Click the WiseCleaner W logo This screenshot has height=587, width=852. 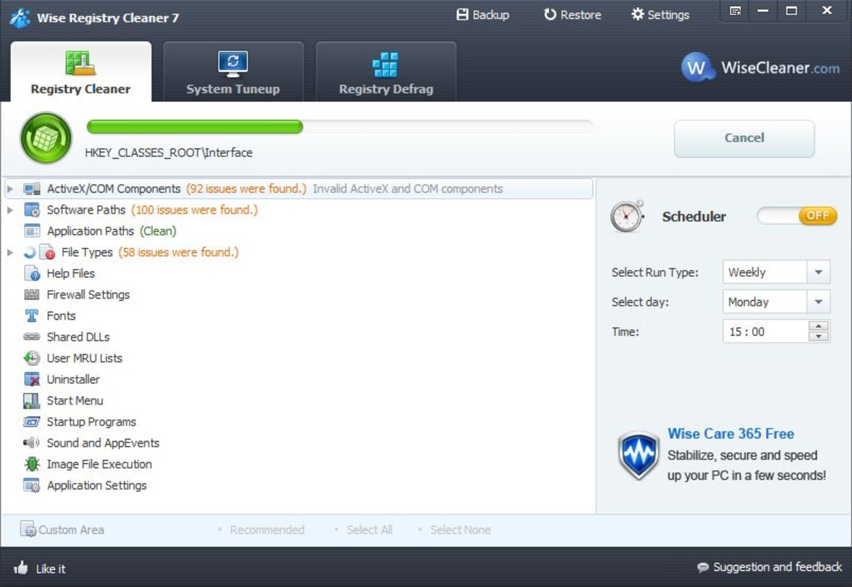pyautogui.click(x=696, y=68)
